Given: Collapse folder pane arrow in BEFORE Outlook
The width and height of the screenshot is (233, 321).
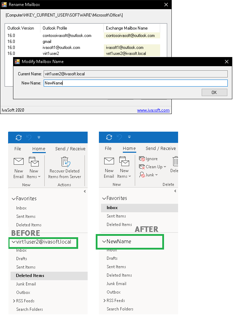Looking at the screenshot, I should tap(85, 191).
